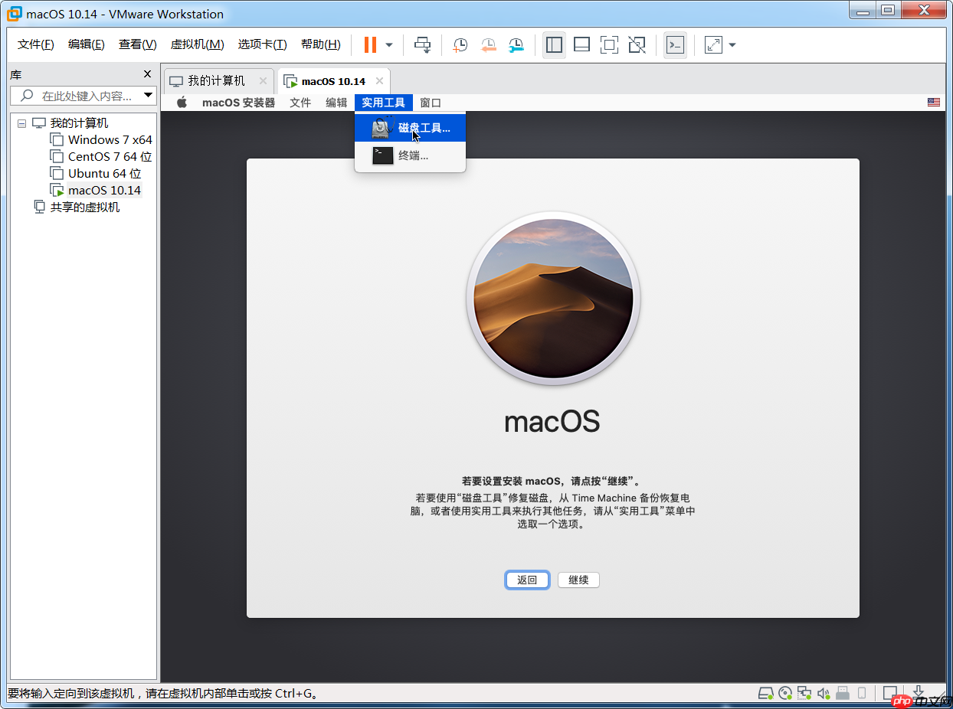The height and width of the screenshot is (709, 953).
Task: Show or hide the library panel
Action: (554, 44)
